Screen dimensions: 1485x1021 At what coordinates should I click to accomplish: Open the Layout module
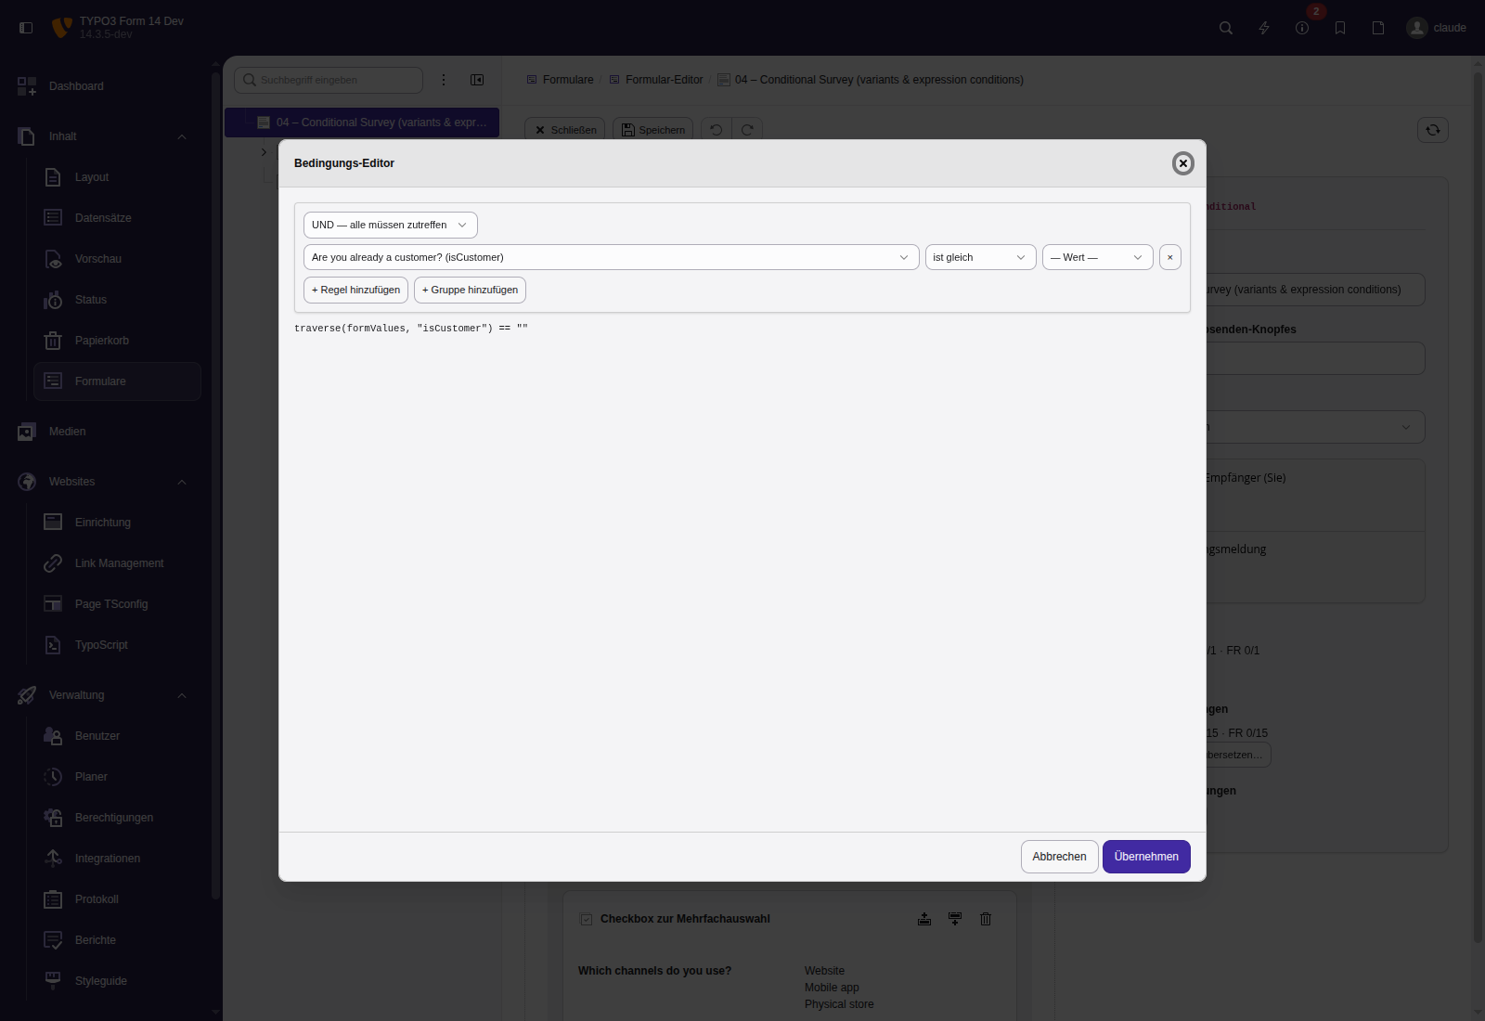[117, 177]
